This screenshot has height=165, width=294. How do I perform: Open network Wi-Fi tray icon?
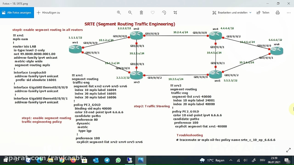pos(238,160)
